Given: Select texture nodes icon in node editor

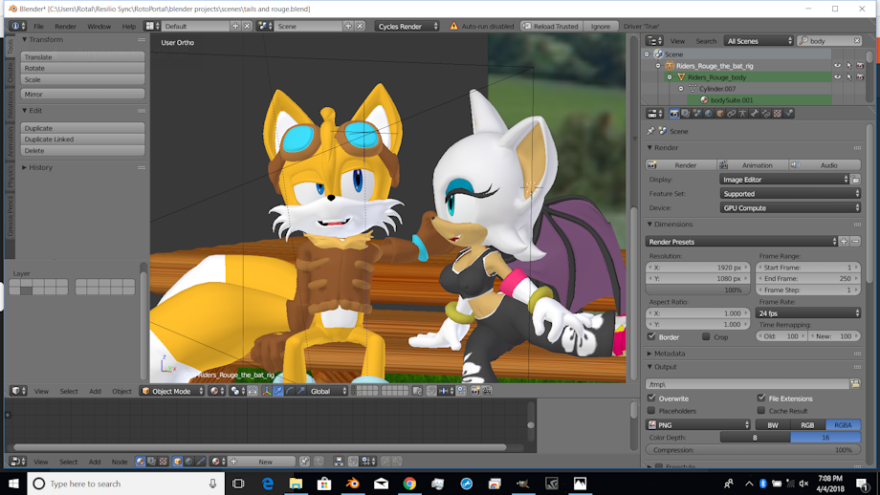Looking at the screenshot, I should pos(163,462).
